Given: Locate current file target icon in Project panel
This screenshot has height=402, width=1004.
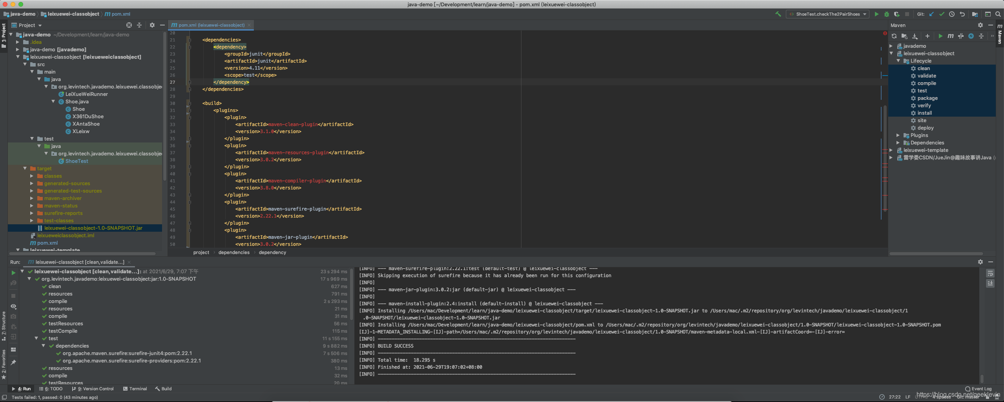Looking at the screenshot, I should click(x=129, y=25).
